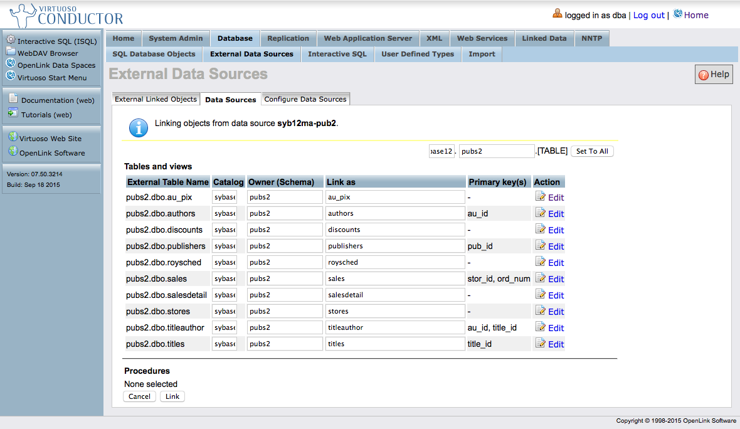This screenshot has width=740, height=429.
Task: Click the edit icon for pubs2.dbo.stores
Action: (x=541, y=310)
